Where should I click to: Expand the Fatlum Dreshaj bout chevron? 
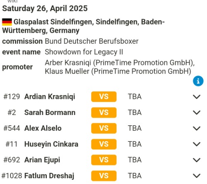tap(197, 176)
